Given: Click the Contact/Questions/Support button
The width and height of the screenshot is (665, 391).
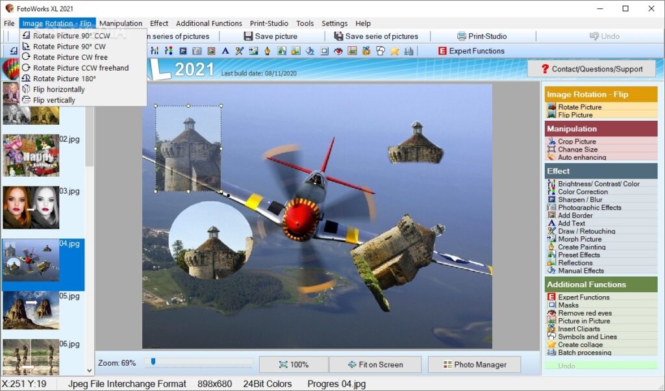Looking at the screenshot, I should tap(592, 69).
